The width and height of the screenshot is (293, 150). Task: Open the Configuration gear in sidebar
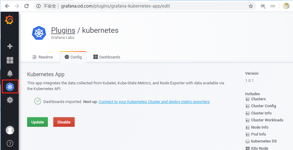coord(10,100)
